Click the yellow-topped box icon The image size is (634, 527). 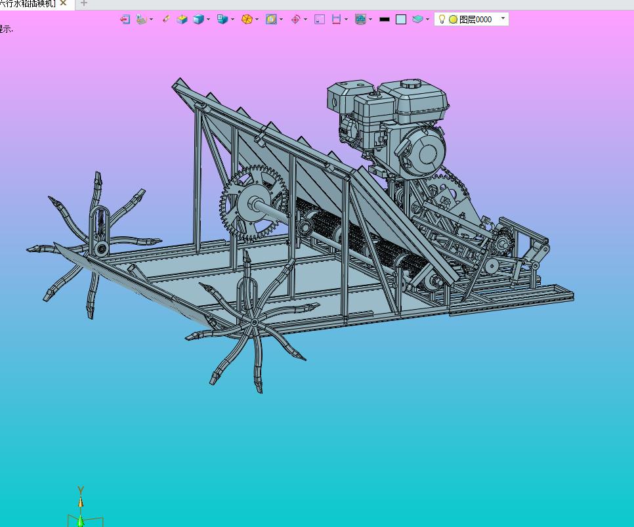[182, 20]
